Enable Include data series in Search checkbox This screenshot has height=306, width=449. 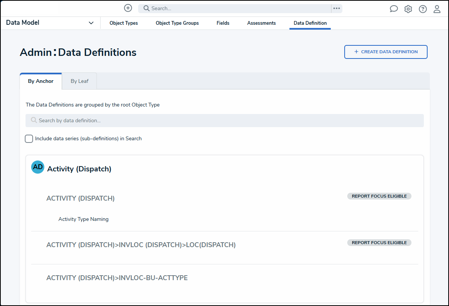click(x=29, y=139)
